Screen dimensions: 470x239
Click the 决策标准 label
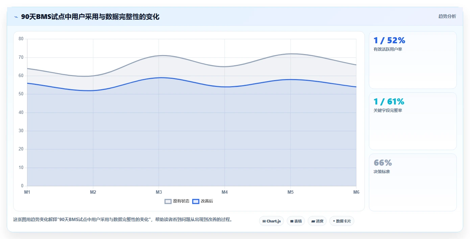tap(381, 172)
